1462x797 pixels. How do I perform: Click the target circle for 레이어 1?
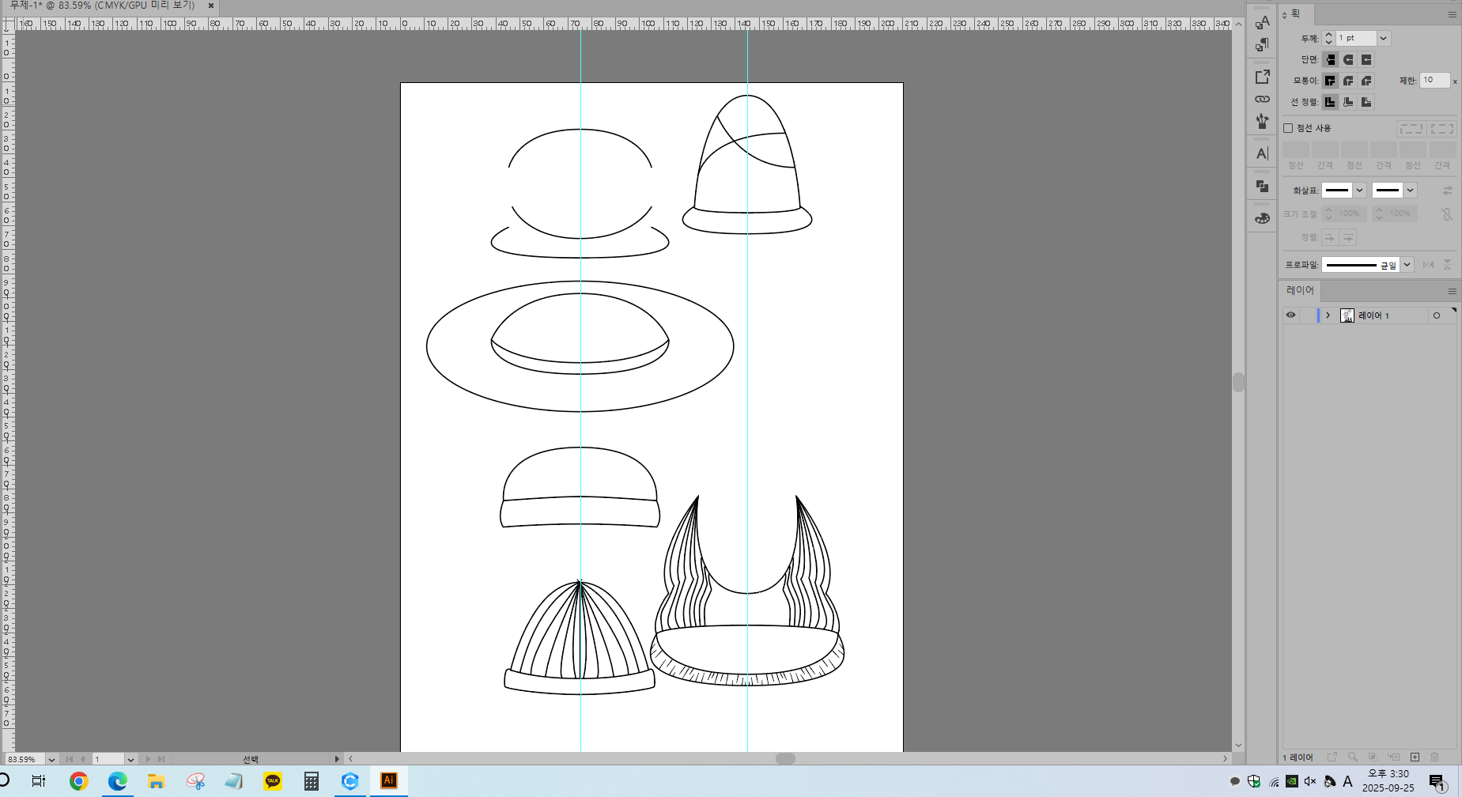point(1437,315)
